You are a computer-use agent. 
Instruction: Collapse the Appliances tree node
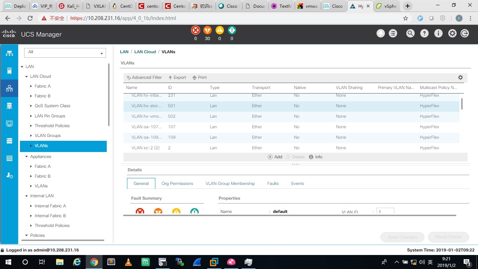tap(27, 157)
